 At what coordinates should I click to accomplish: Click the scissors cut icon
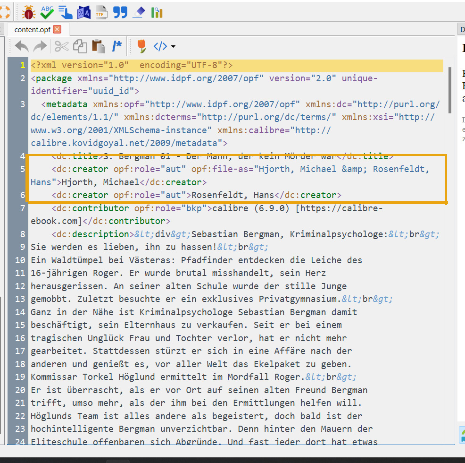[x=61, y=46]
